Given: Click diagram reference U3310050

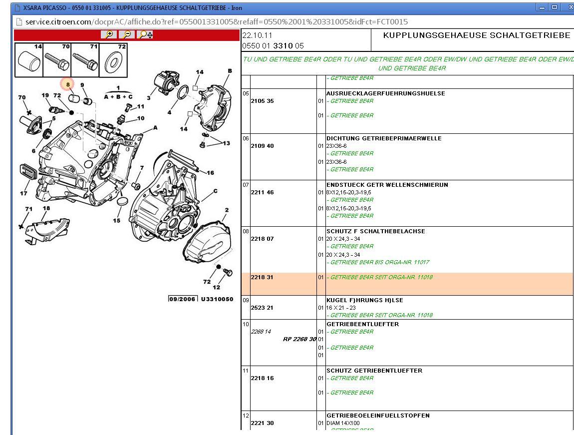Looking at the screenshot, I should pyautogui.click(x=217, y=299).
